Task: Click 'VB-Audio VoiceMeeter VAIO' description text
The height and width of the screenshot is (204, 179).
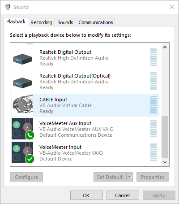Action: coord(71,153)
